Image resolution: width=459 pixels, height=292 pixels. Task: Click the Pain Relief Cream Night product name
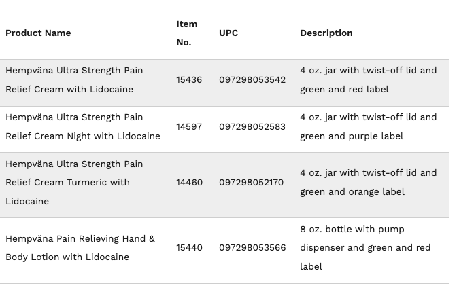pyautogui.click(x=83, y=126)
